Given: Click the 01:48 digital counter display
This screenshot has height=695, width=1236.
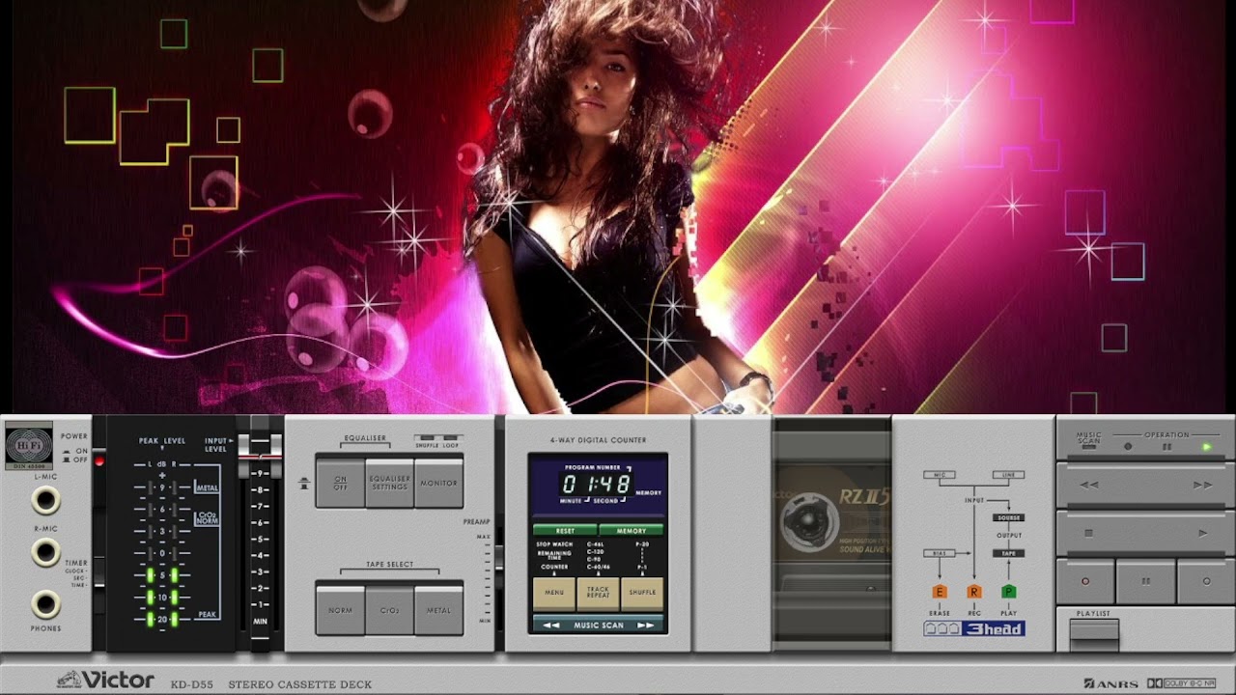Looking at the screenshot, I should pos(597,485).
